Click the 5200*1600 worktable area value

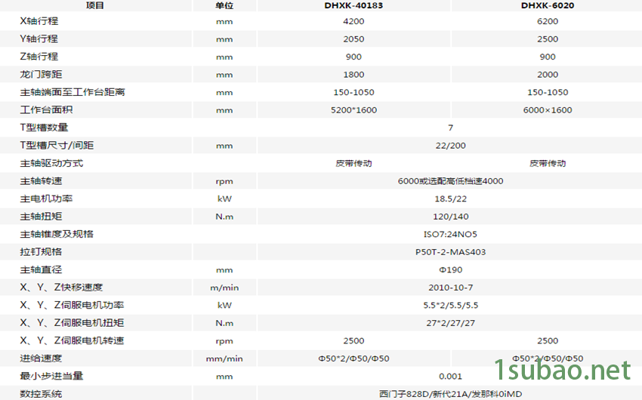pyautogui.click(x=353, y=110)
